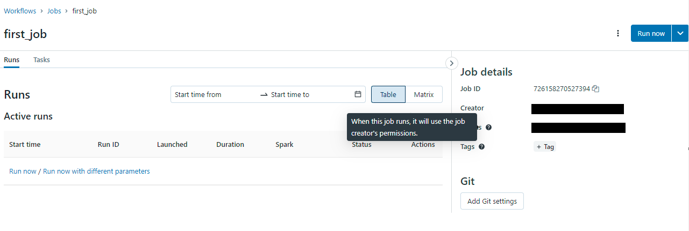Copy the Job ID to clipboard

point(595,89)
